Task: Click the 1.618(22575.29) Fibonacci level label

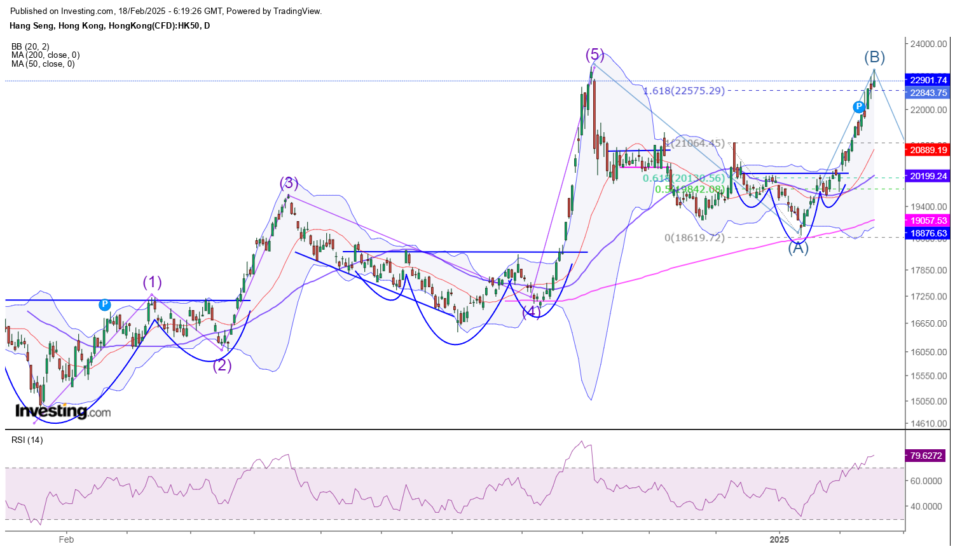Action: coord(684,91)
